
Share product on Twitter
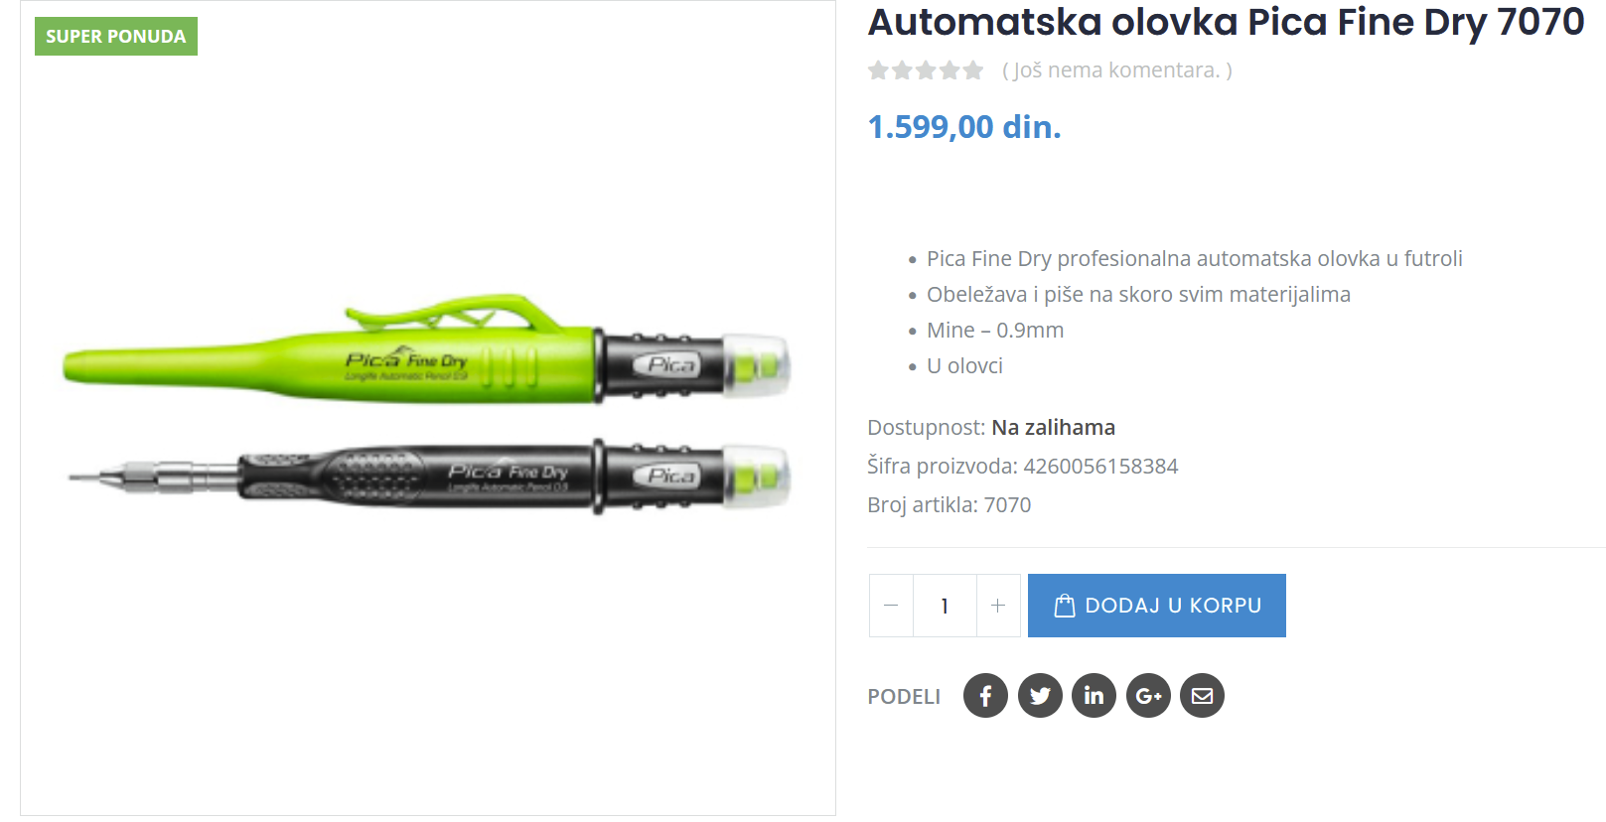tap(1040, 696)
